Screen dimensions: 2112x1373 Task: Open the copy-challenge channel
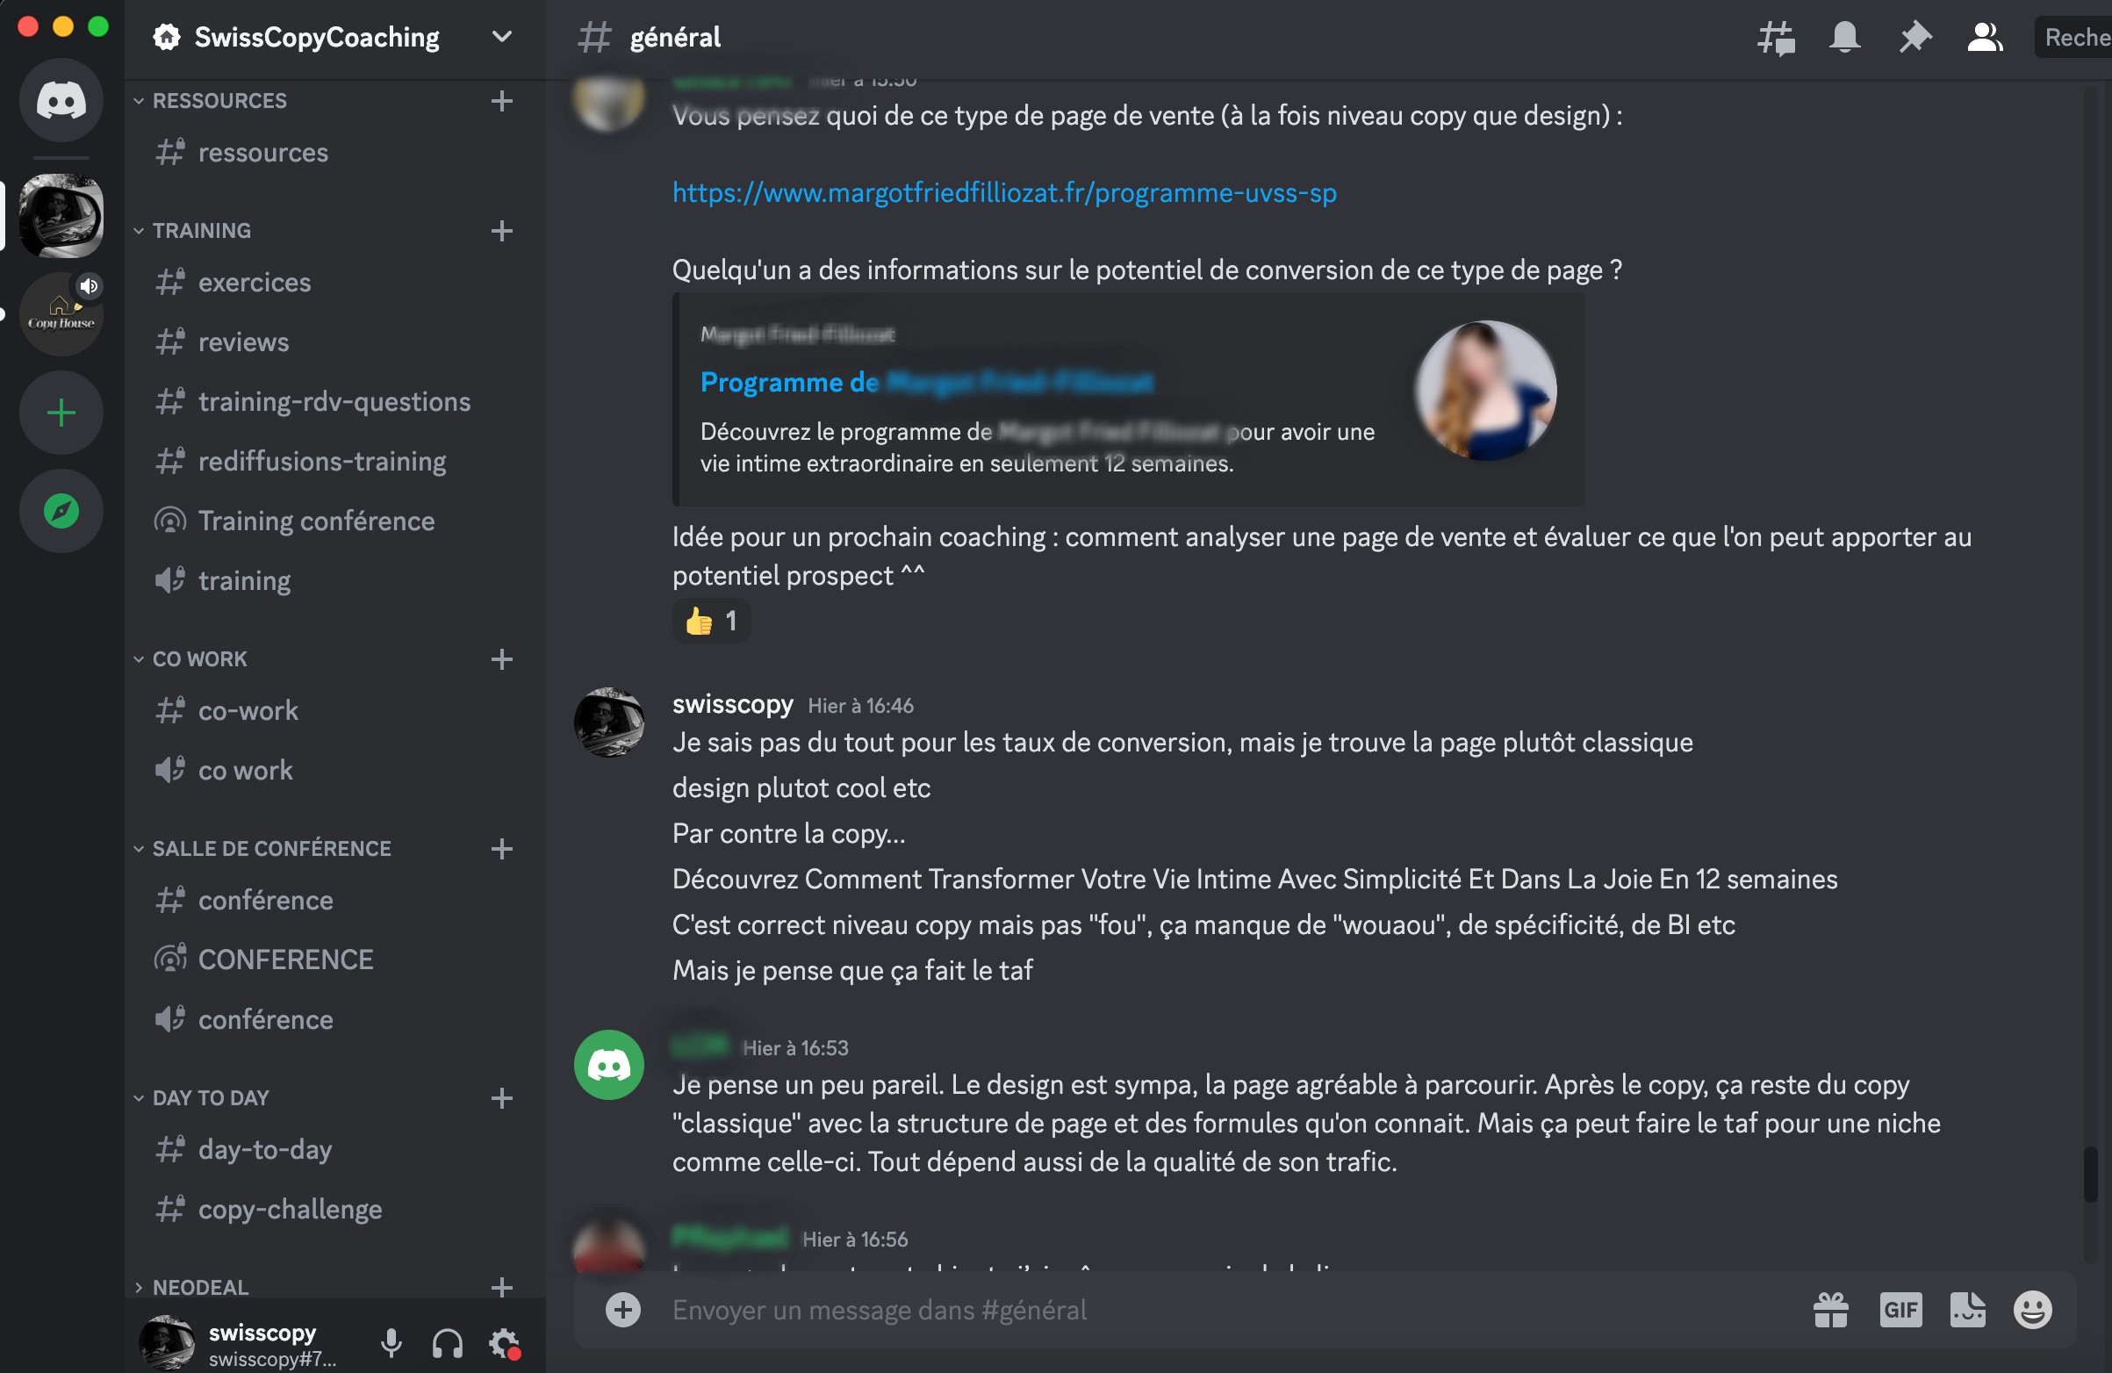(x=291, y=1210)
